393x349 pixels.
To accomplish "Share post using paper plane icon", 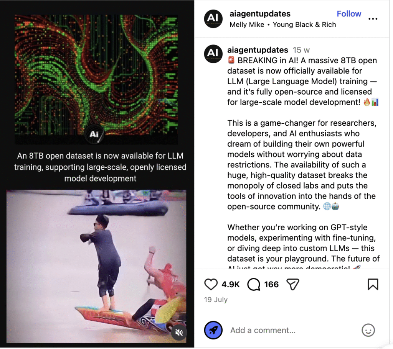I will (293, 285).
